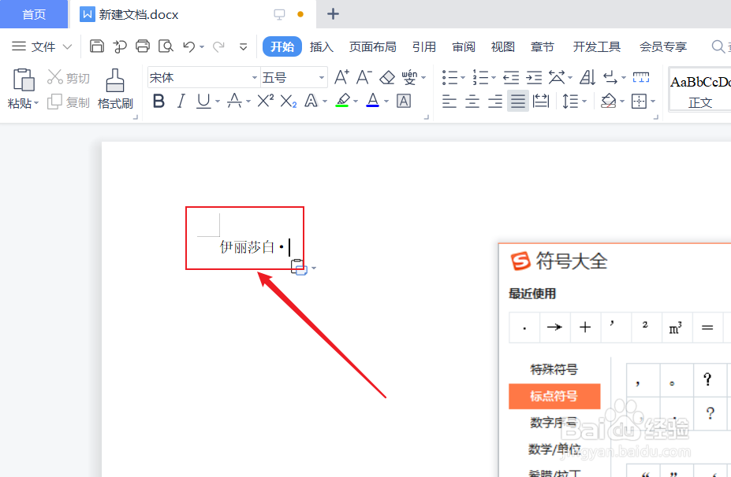This screenshot has height=477, width=731.
Task: Clear formatting with the eraser icon
Action: point(386,77)
